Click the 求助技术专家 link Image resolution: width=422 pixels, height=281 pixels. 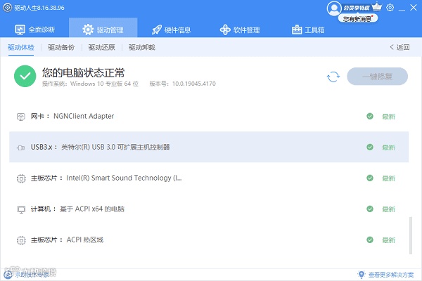click(32, 275)
